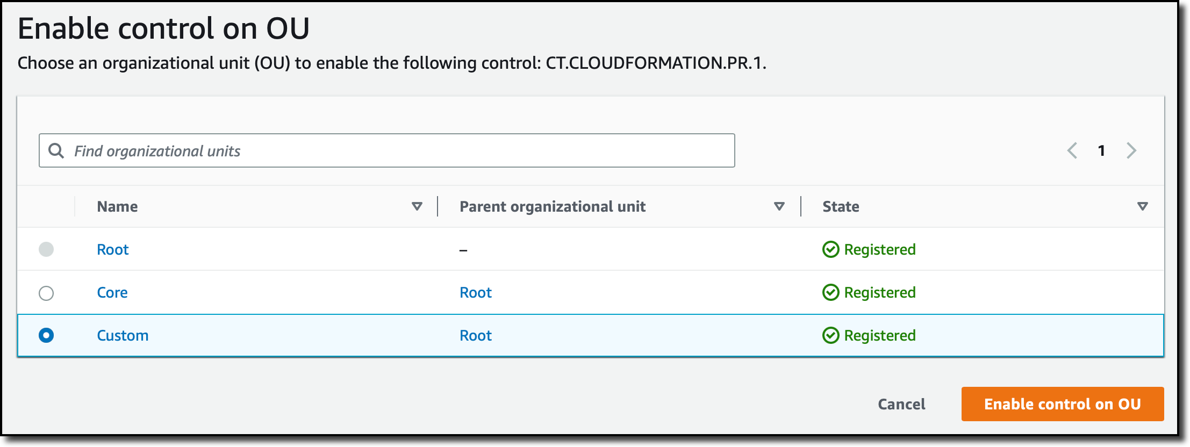Focus the Find organizational units search field

[x=398, y=150]
